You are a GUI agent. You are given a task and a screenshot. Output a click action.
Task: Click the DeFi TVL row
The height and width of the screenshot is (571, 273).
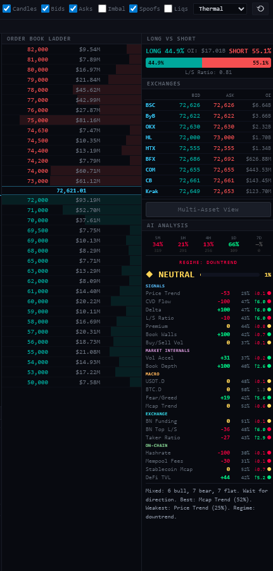(208, 477)
